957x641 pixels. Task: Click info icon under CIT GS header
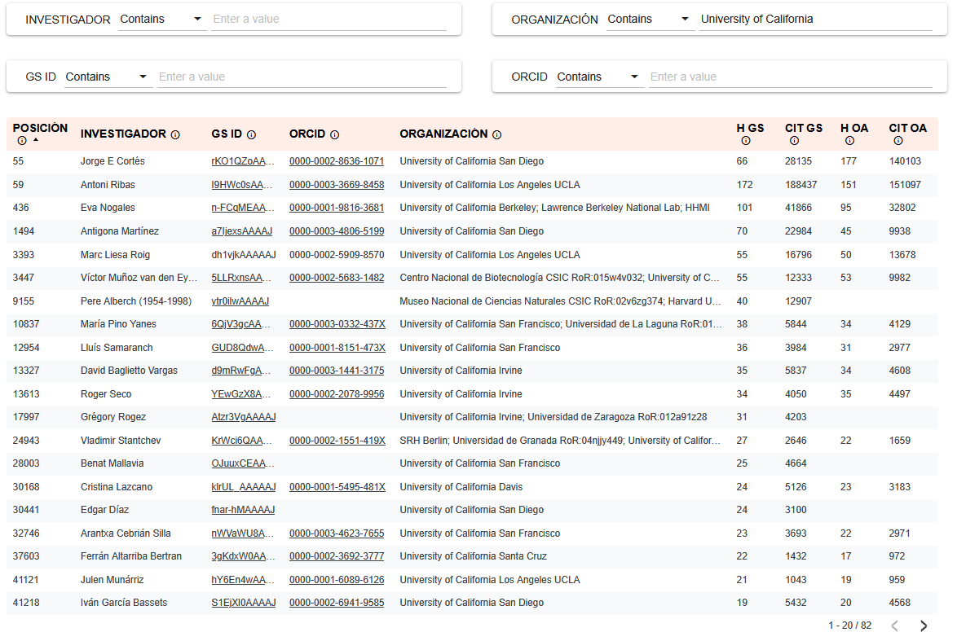(794, 141)
